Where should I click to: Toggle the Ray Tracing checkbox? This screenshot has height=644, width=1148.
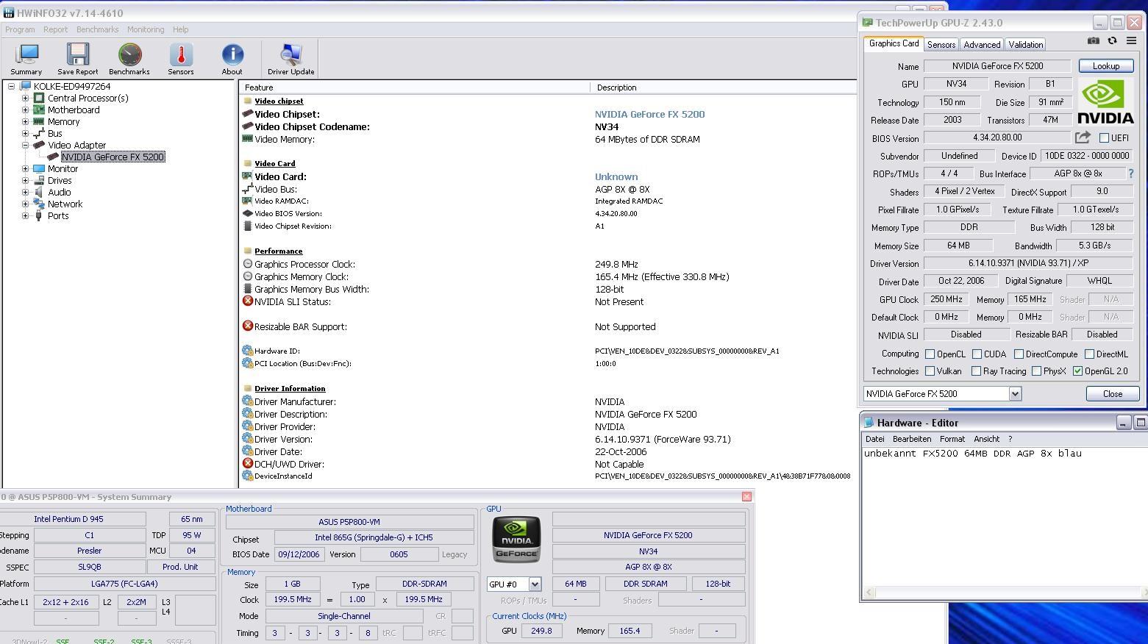point(976,371)
